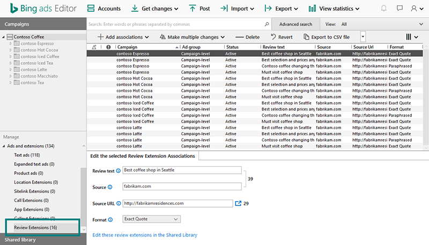Expand the contoso Iced Coffee node

point(11,57)
